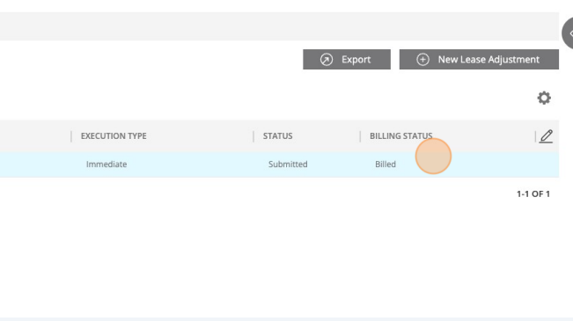Sort by Billing Status column header
The width and height of the screenshot is (573, 321).
tap(400, 135)
